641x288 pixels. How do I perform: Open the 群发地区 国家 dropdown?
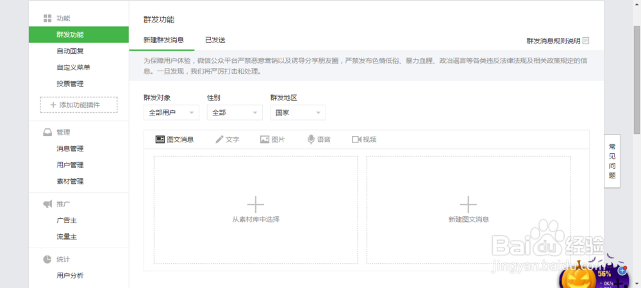(298, 112)
